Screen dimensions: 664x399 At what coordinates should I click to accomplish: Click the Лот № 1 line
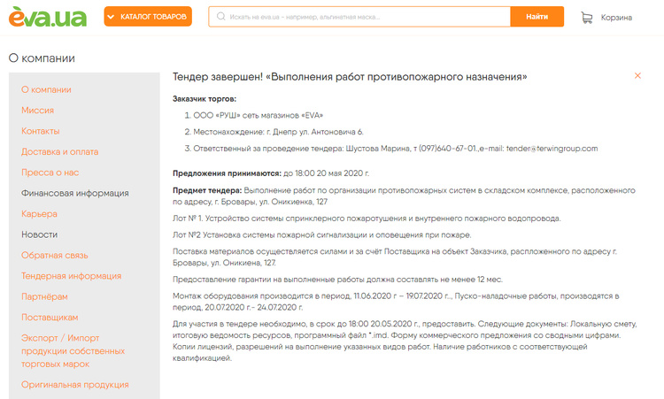point(367,219)
